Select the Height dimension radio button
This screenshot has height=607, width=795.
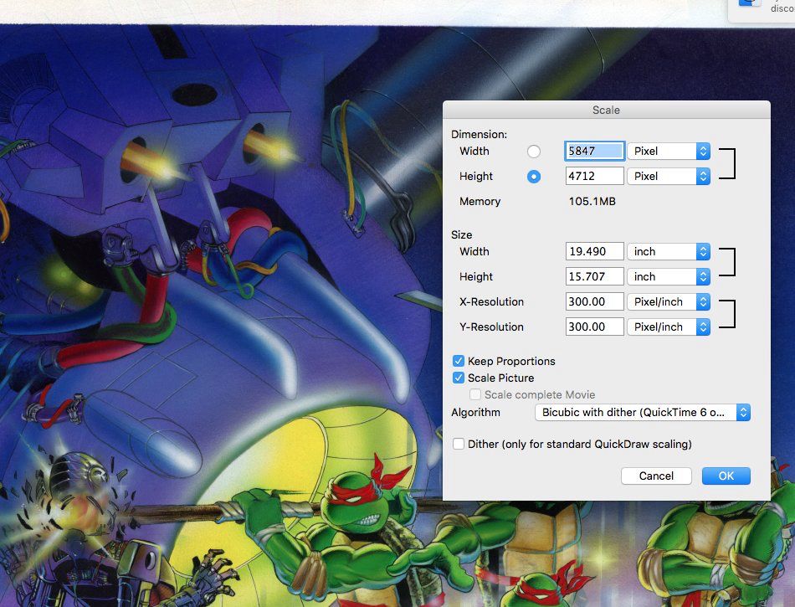pyautogui.click(x=533, y=177)
